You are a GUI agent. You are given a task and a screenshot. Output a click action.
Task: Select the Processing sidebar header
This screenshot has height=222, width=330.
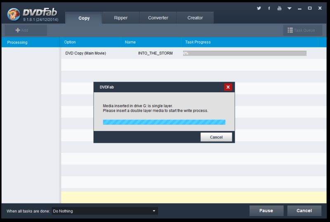(31, 42)
